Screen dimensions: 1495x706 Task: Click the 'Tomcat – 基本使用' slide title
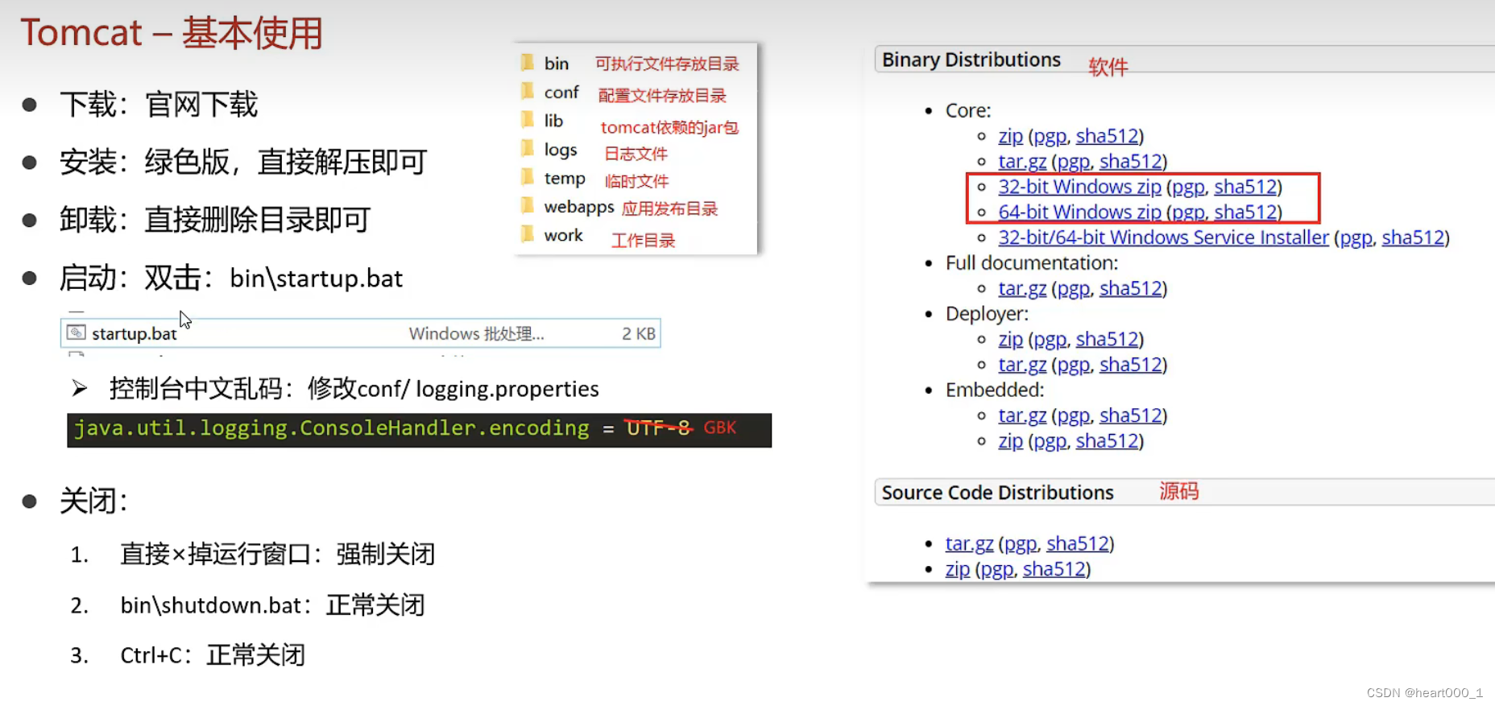tap(171, 33)
